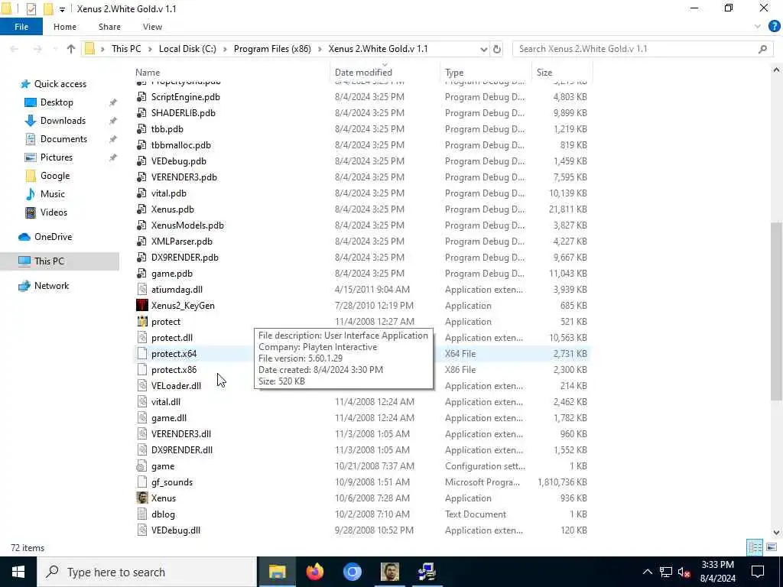Open the Windows Start menu
This screenshot has width=783, height=587.
(18, 572)
